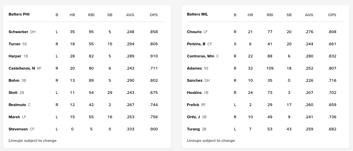Viewport: 353px width, 151px height.
Task: Open Hoskins' player page
Action: coord(194,93)
